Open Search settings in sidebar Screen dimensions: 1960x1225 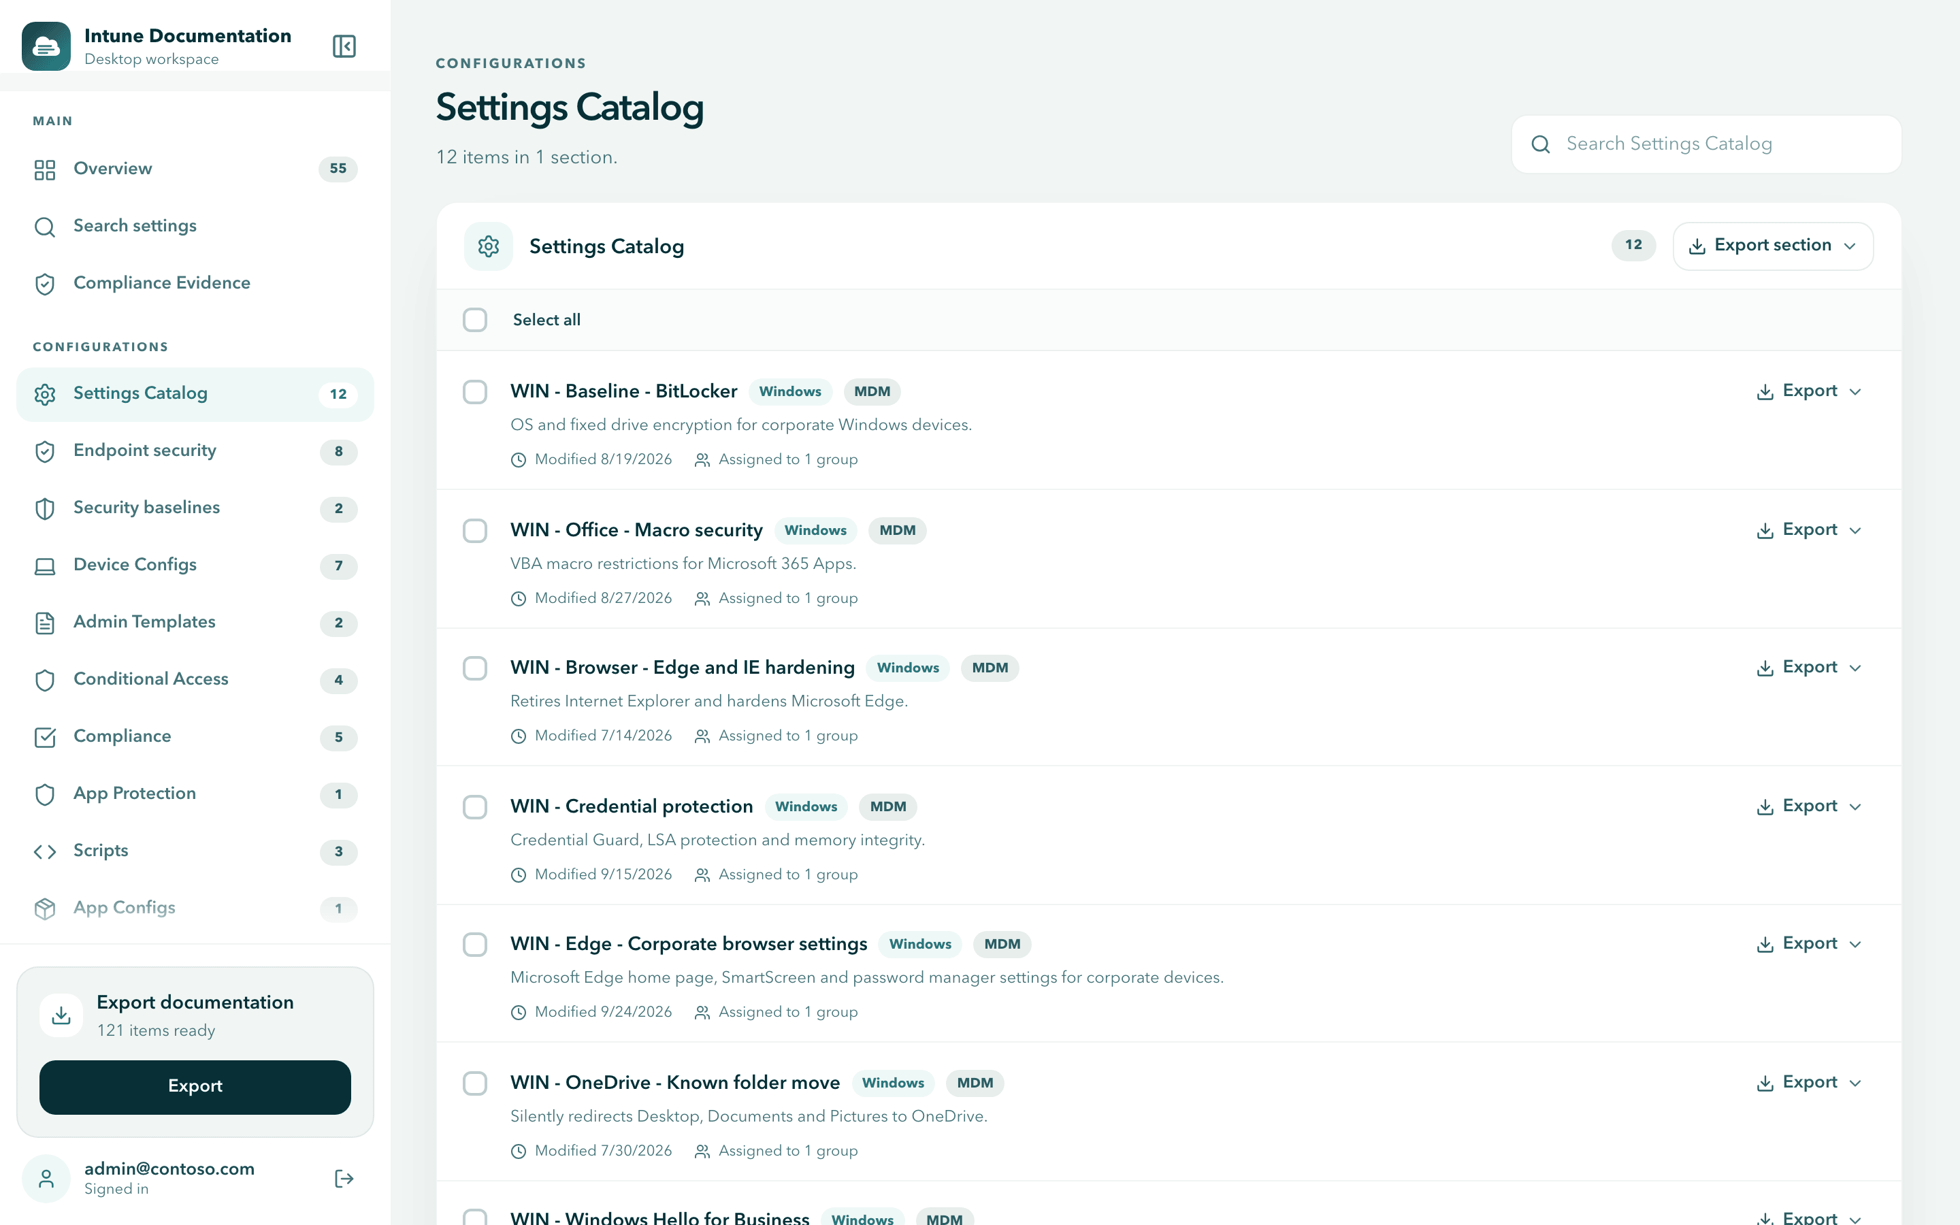point(195,226)
